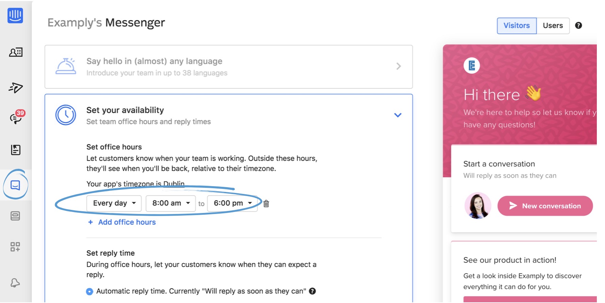Open the Every day dropdown
This screenshot has width=605, height=303.
point(114,203)
